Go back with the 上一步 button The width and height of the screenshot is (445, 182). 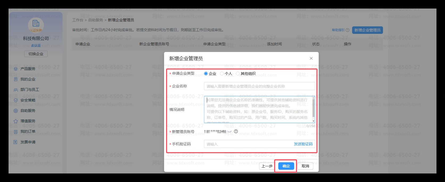[267, 166]
